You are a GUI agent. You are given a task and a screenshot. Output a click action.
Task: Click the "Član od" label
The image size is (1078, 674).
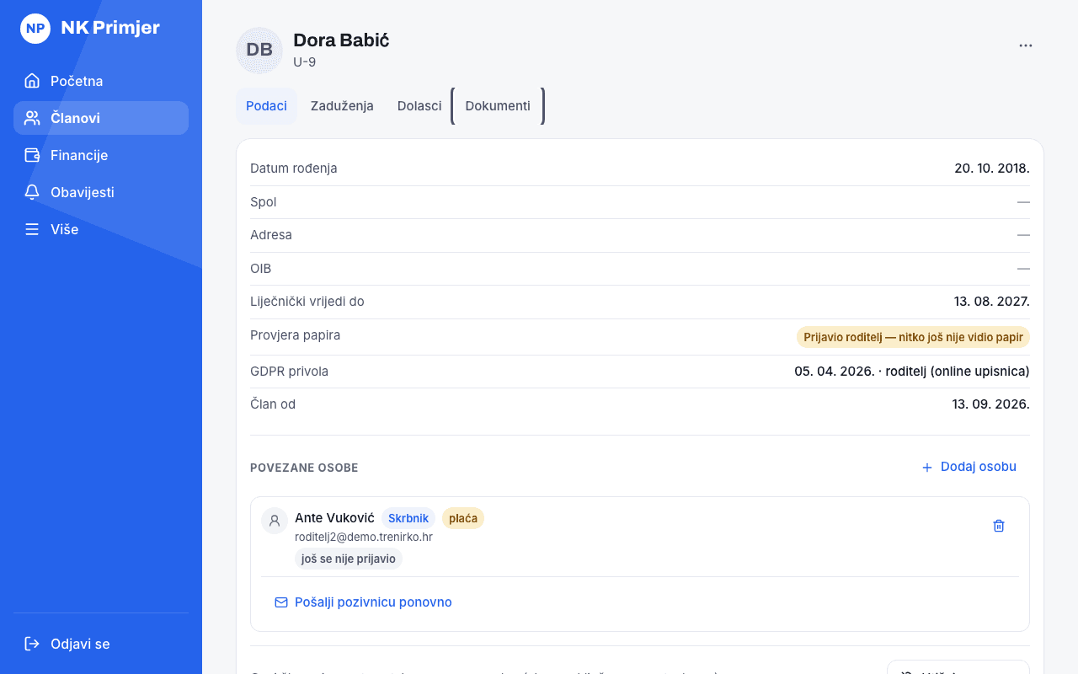point(273,404)
